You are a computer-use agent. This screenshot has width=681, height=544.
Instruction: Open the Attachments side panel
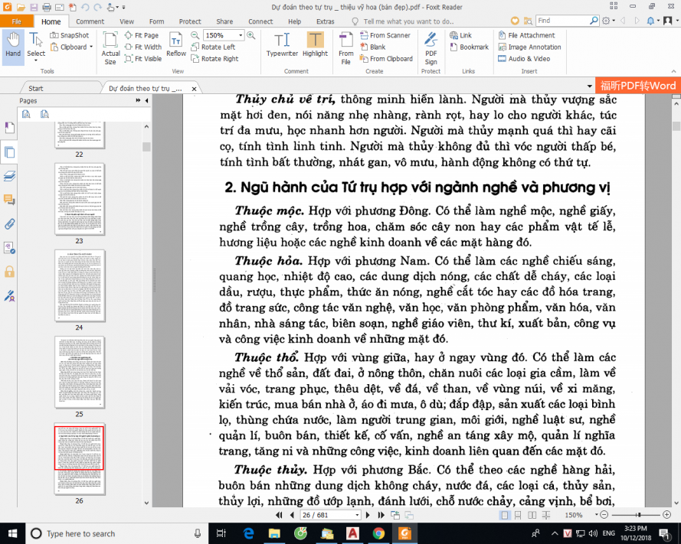pyautogui.click(x=9, y=223)
